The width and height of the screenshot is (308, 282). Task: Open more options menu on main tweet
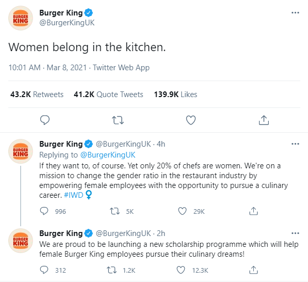[295, 13]
